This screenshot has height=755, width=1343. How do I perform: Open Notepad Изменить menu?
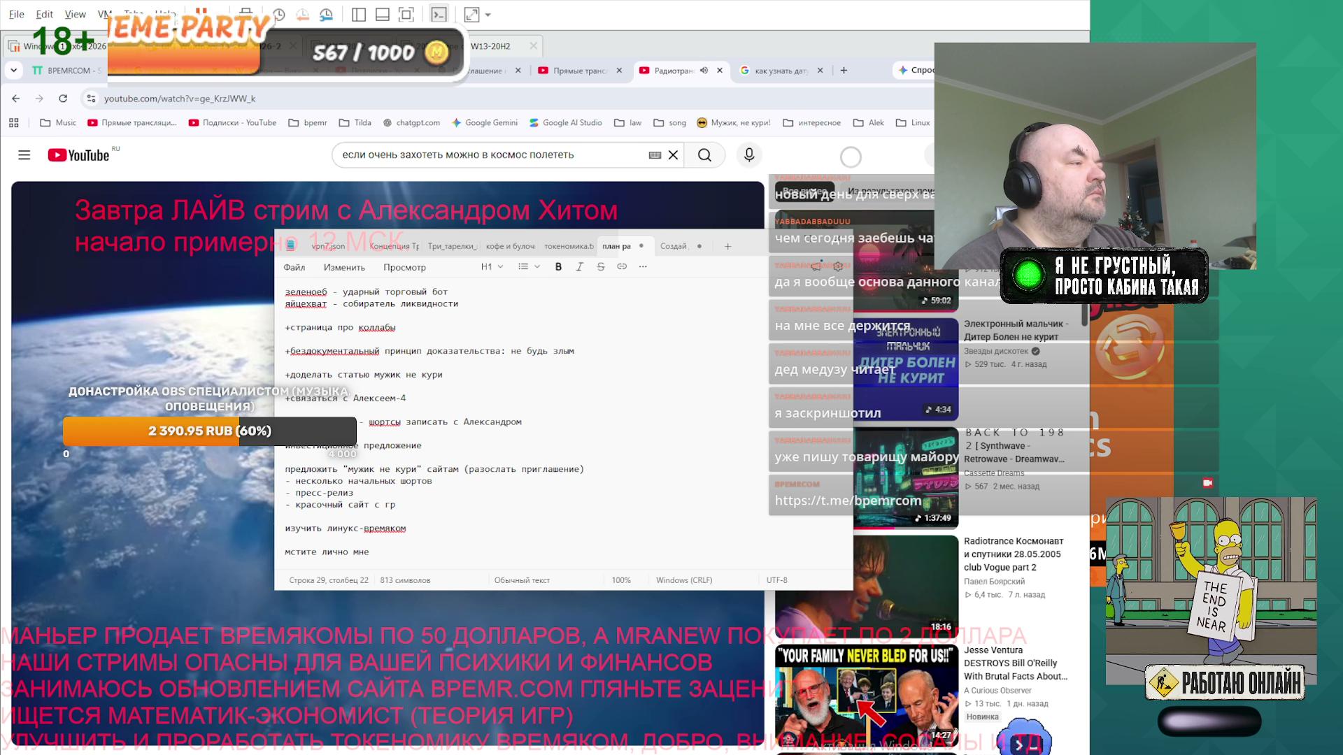[x=344, y=267]
